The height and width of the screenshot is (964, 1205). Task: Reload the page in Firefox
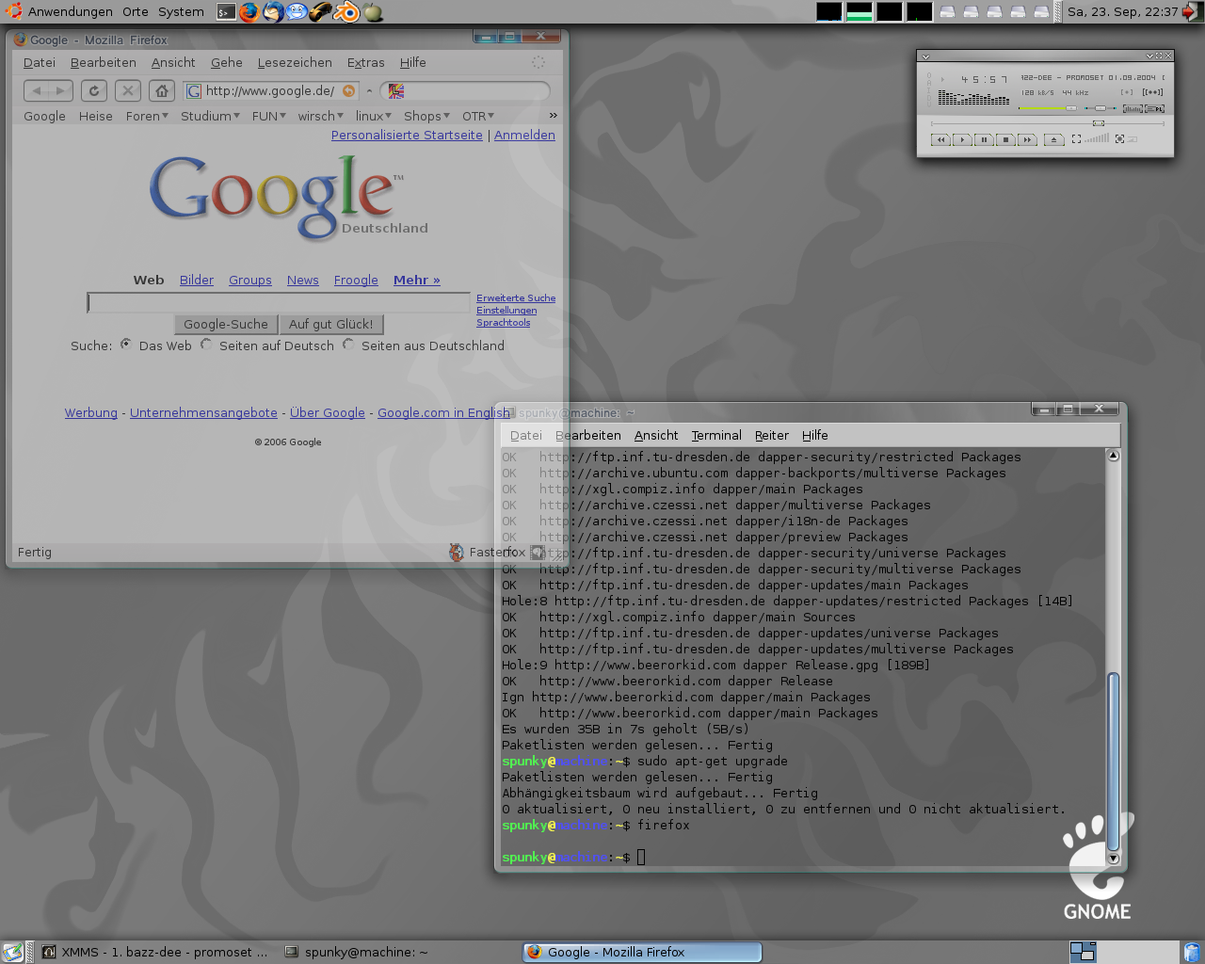click(x=94, y=91)
